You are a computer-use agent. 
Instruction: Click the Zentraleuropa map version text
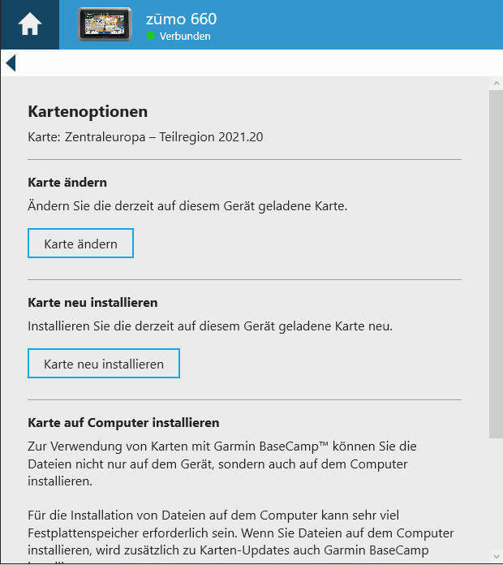[x=145, y=137]
